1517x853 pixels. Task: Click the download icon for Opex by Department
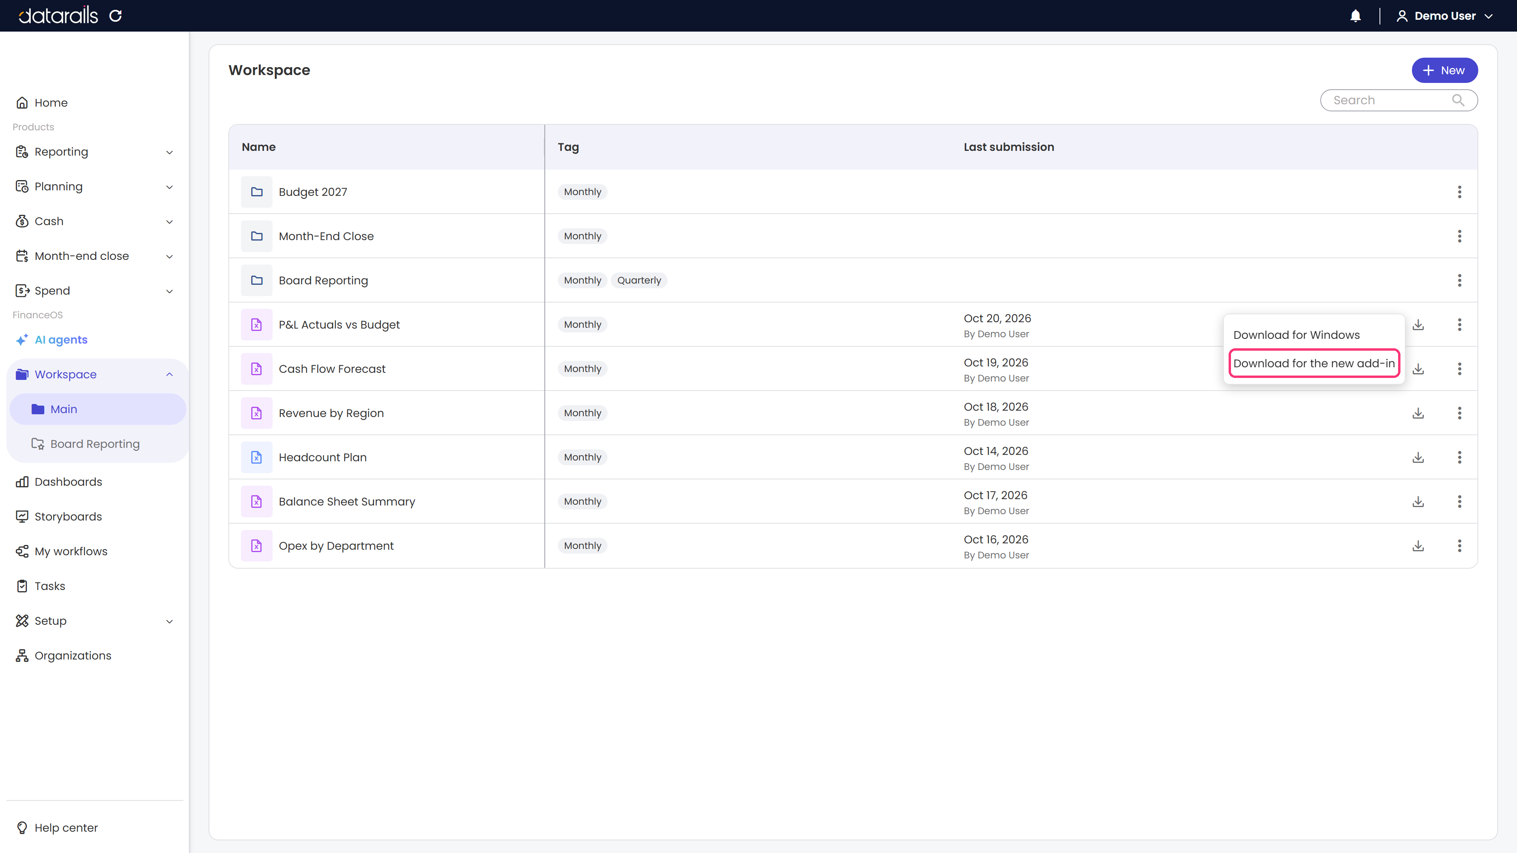coord(1418,546)
